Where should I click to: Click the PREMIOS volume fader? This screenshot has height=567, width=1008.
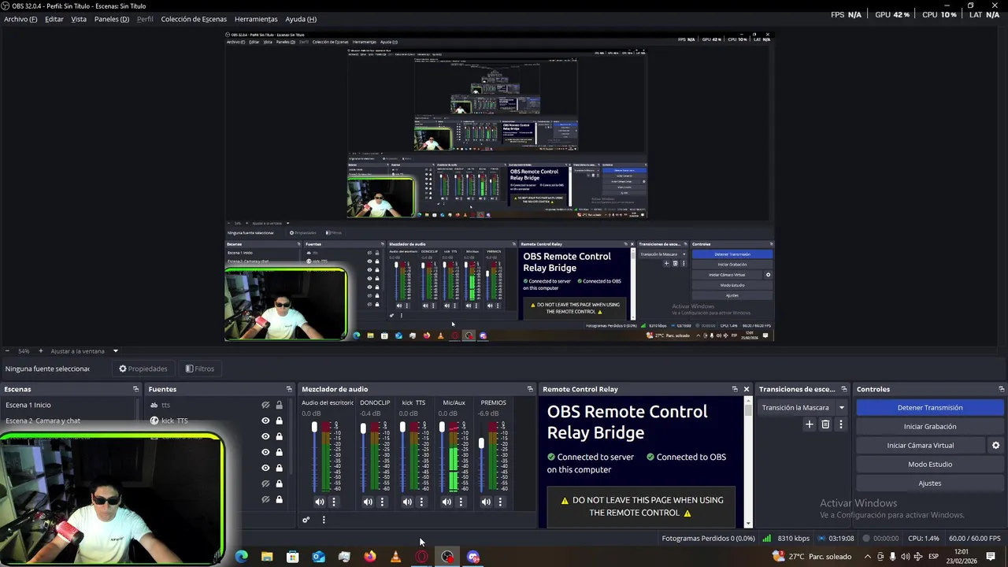[x=481, y=444]
